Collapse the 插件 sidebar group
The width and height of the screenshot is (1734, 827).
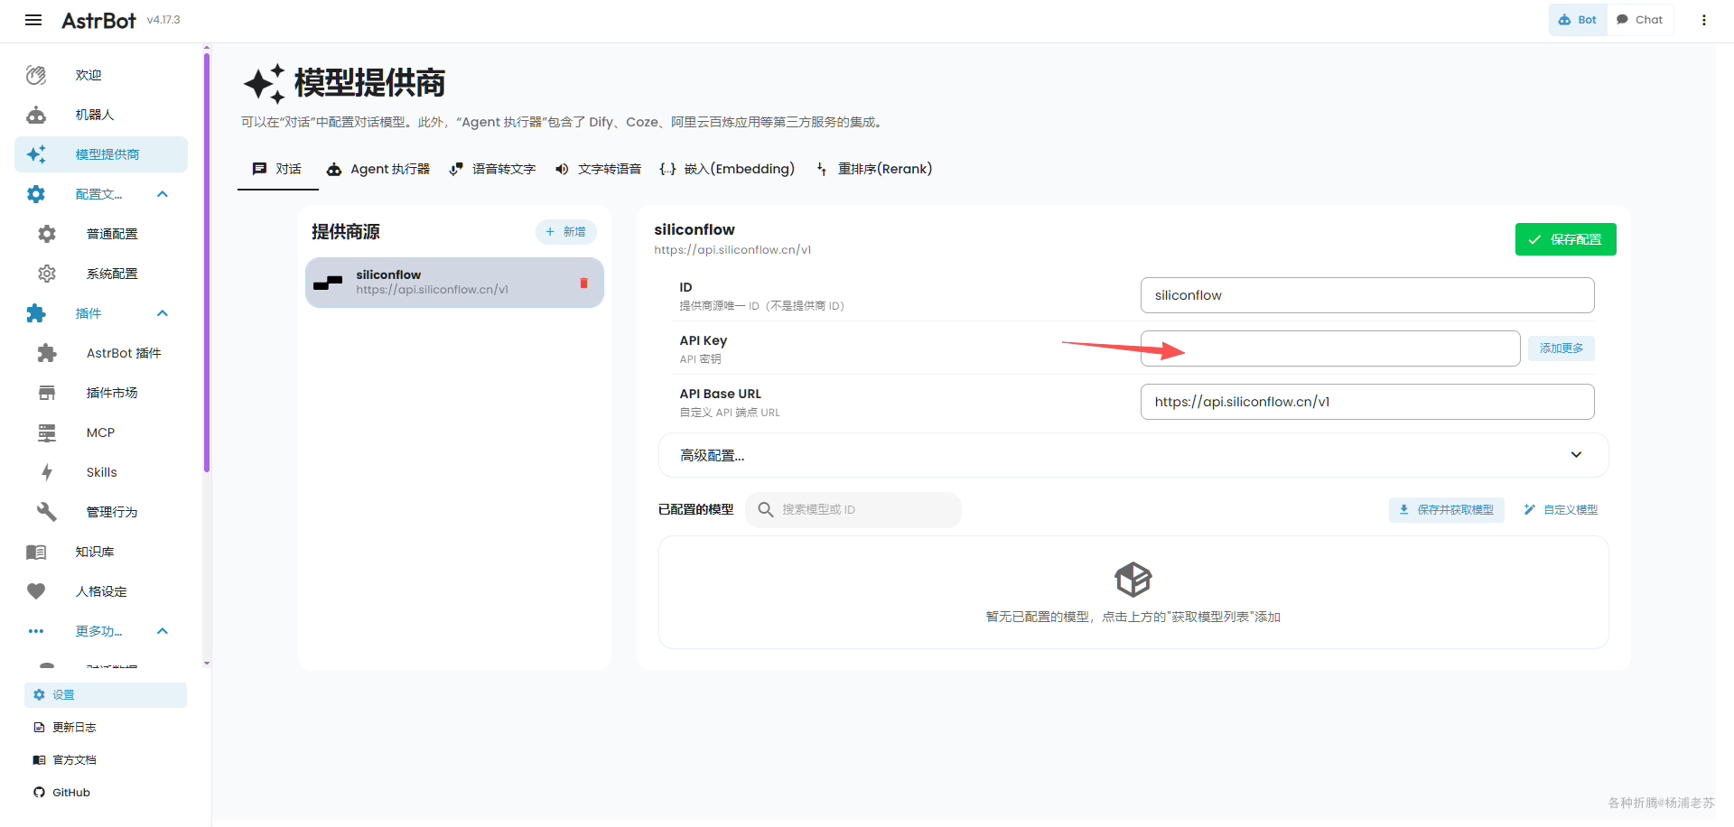pos(163,313)
